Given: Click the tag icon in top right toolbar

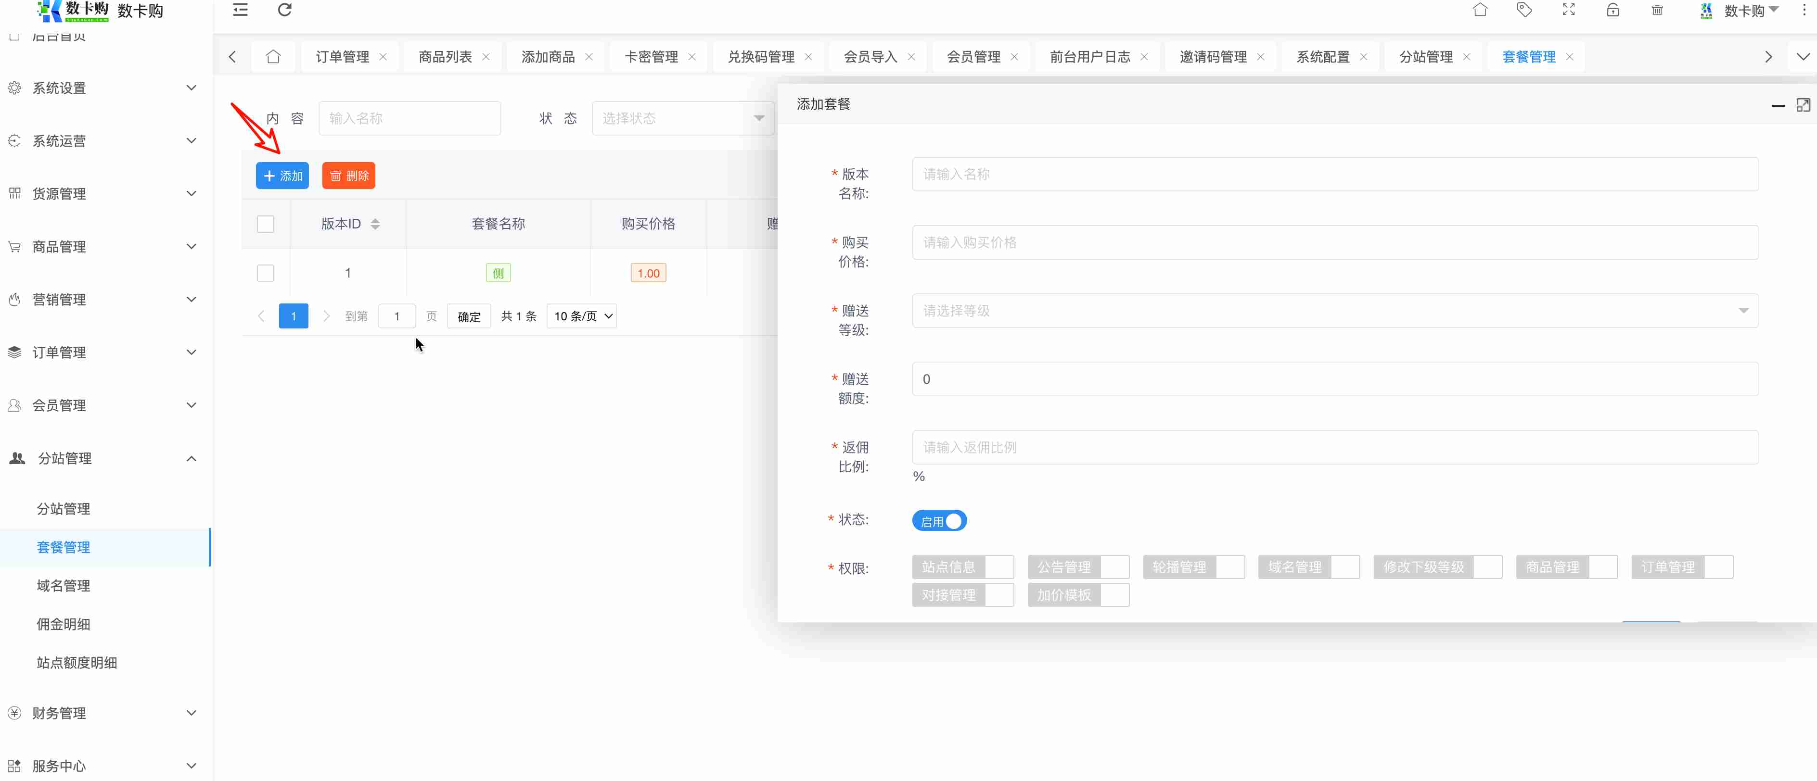Looking at the screenshot, I should click(x=1524, y=10).
